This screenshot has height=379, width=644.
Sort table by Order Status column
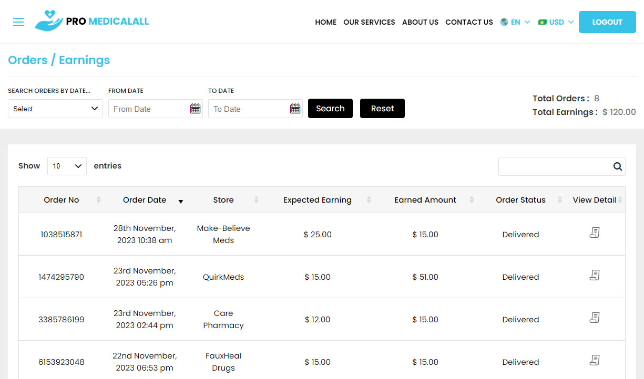coord(520,200)
